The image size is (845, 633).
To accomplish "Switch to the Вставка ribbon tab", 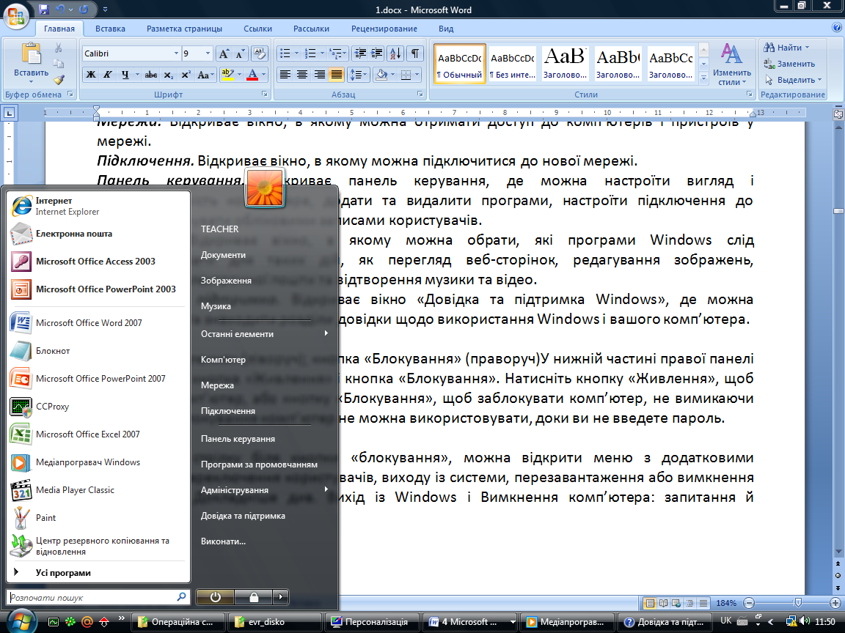I will [x=110, y=29].
